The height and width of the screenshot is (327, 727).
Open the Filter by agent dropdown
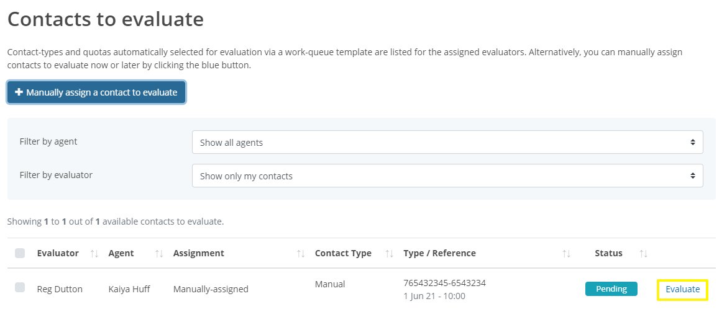pos(447,142)
